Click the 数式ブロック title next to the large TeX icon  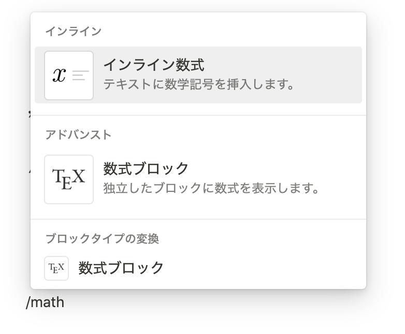tap(146, 169)
